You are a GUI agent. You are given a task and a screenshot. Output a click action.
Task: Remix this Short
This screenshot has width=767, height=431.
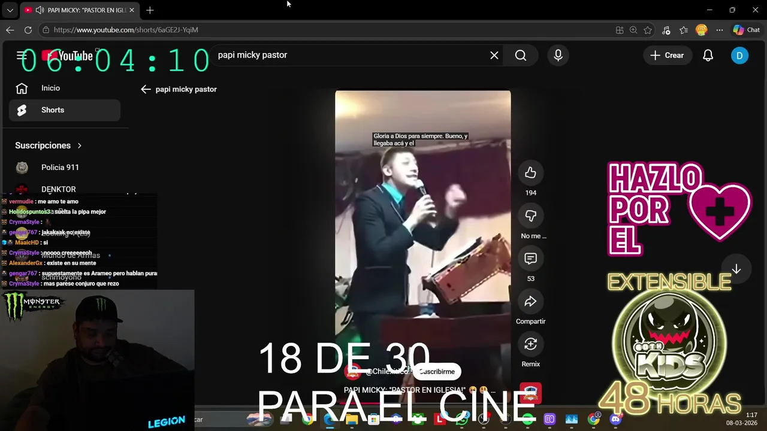click(530, 344)
